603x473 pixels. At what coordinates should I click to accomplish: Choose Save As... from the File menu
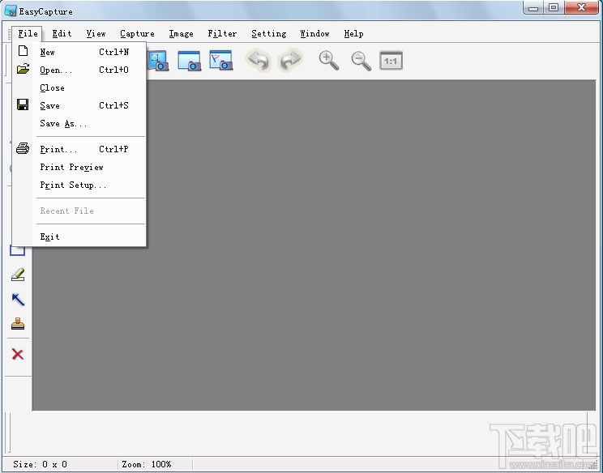(79, 123)
